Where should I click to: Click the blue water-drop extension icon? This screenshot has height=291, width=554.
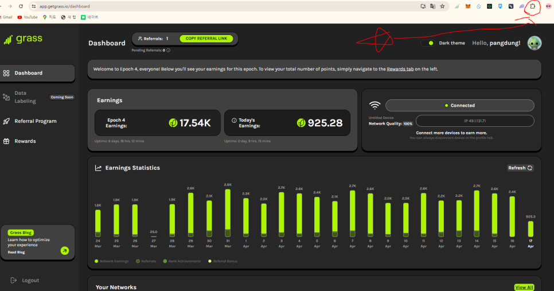[479, 6]
